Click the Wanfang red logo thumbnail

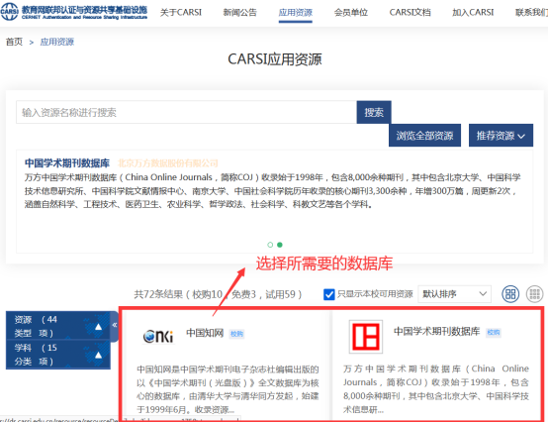[366, 337]
